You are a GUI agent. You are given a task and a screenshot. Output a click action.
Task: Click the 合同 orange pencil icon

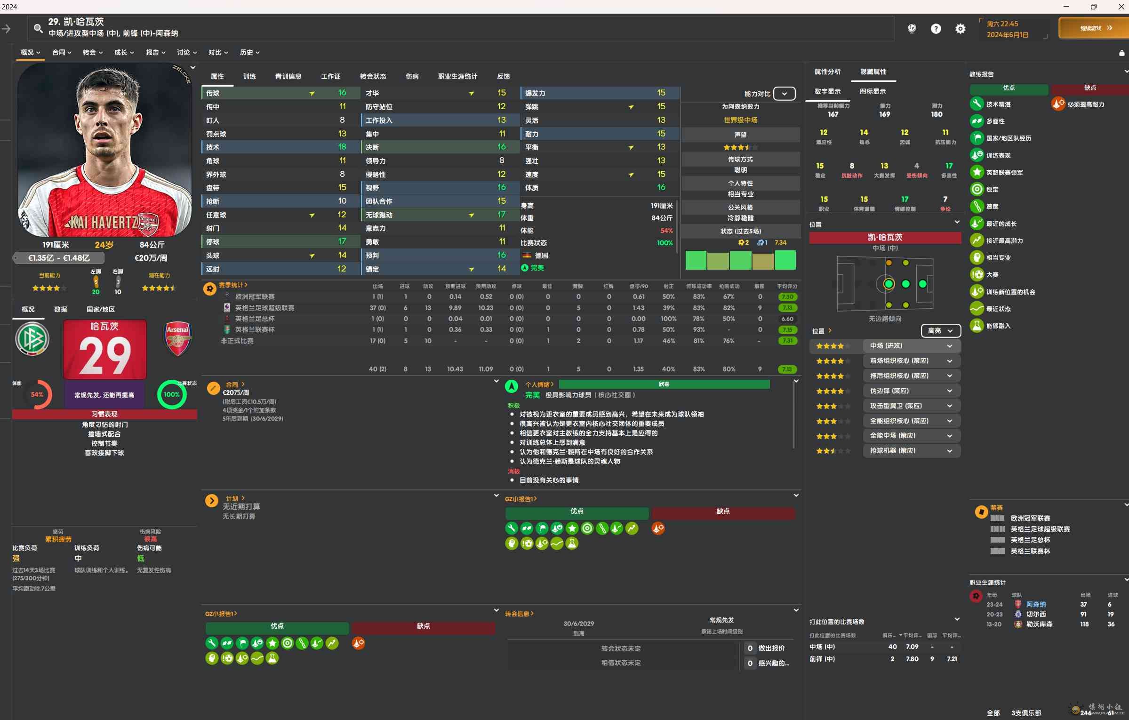[x=213, y=388]
